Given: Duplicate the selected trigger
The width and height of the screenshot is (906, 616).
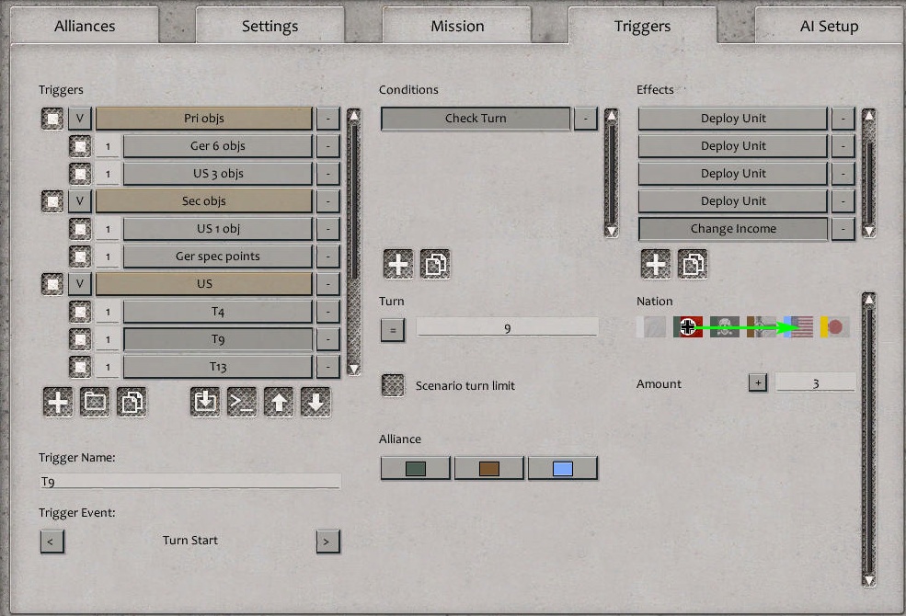Looking at the screenshot, I should pos(132,401).
